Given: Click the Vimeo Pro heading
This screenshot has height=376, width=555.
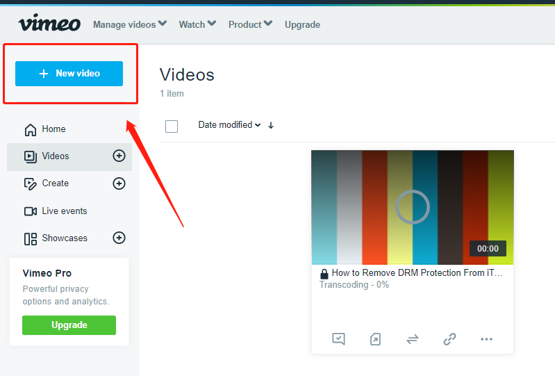Looking at the screenshot, I should (47, 273).
